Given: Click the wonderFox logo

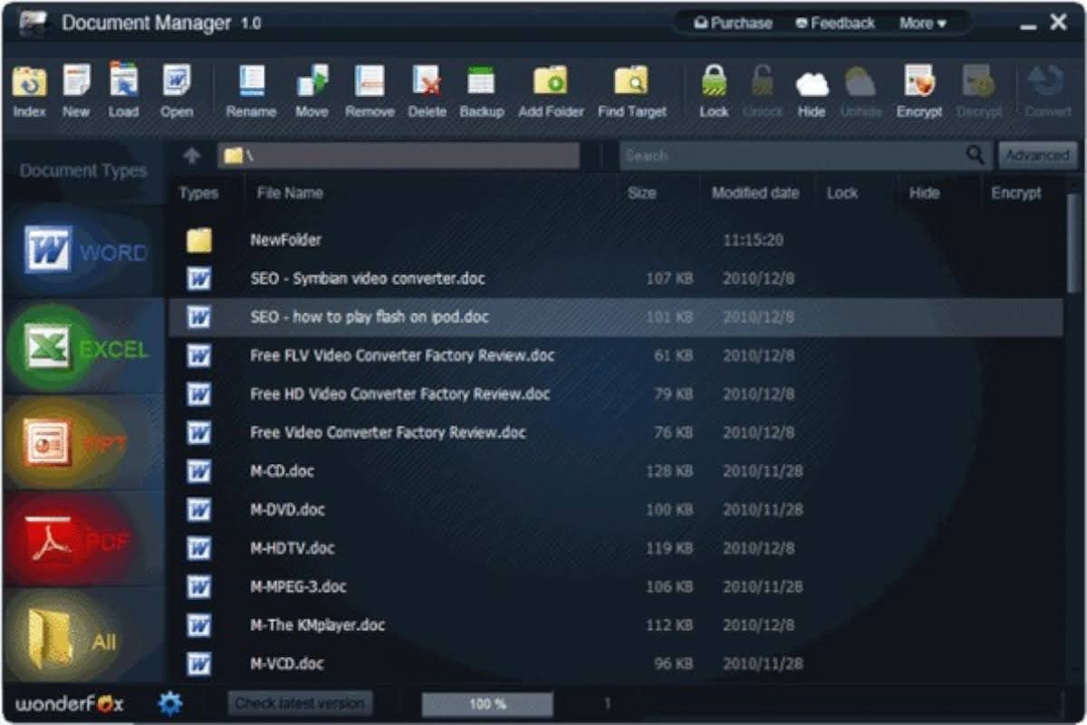Looking at the screenshot, I should (70, 704).
